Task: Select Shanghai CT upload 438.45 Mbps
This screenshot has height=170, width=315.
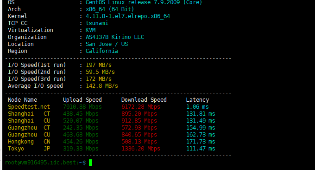Action: 81,114
